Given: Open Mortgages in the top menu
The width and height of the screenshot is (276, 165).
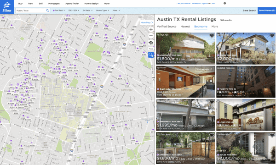Looking at the screenshot, I should 54,4.
